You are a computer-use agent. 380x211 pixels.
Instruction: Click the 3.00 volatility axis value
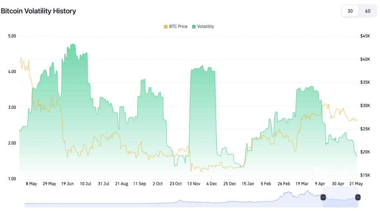tap(12, 107)
